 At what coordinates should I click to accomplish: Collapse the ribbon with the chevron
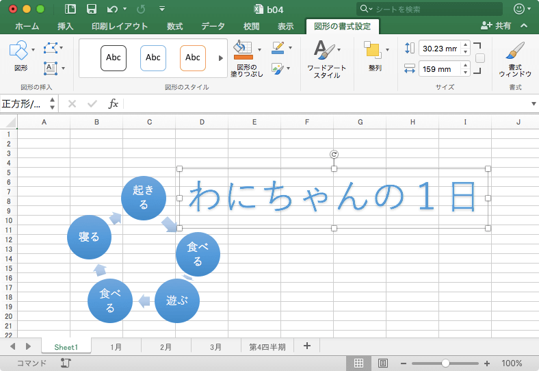click(x=524, y=25)
